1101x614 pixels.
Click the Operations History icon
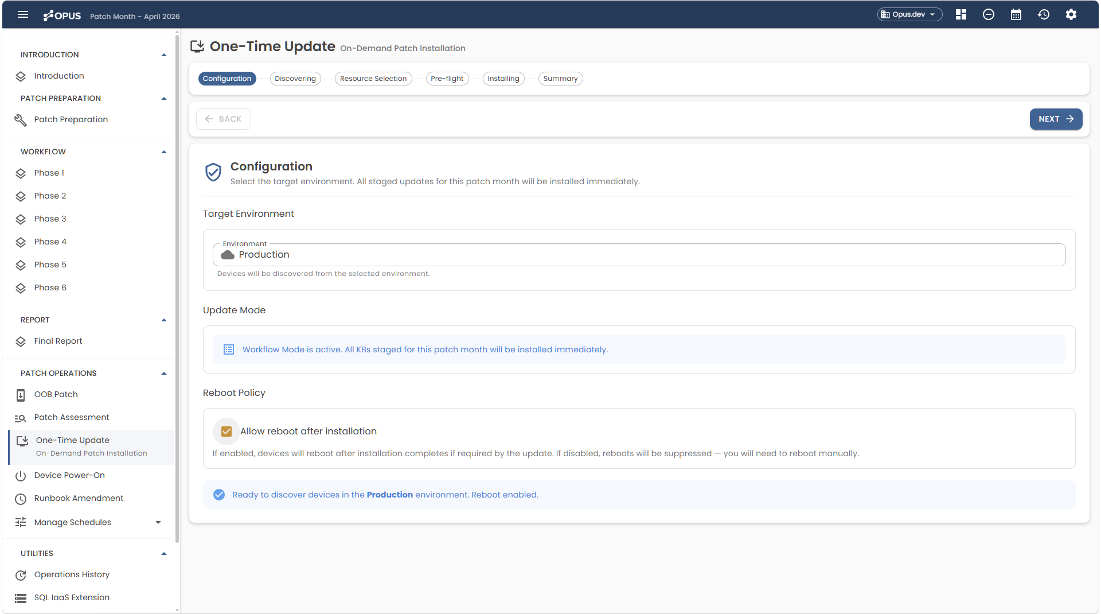(21, 575)
